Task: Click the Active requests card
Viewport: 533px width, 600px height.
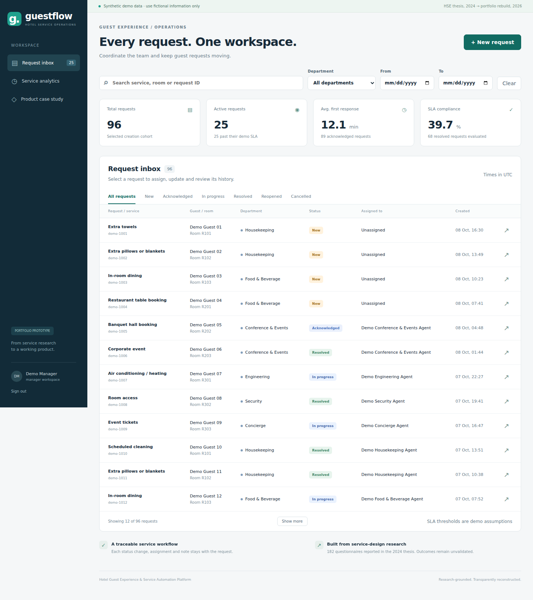Action: pyautogui.click(x=257, y=123)
